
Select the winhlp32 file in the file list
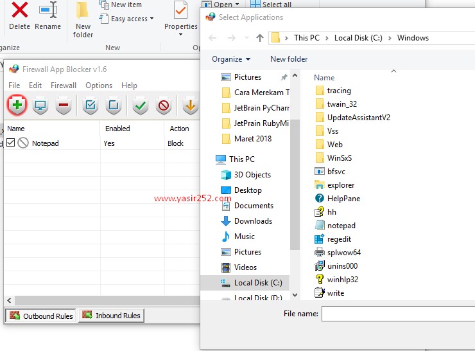(336, 280)
